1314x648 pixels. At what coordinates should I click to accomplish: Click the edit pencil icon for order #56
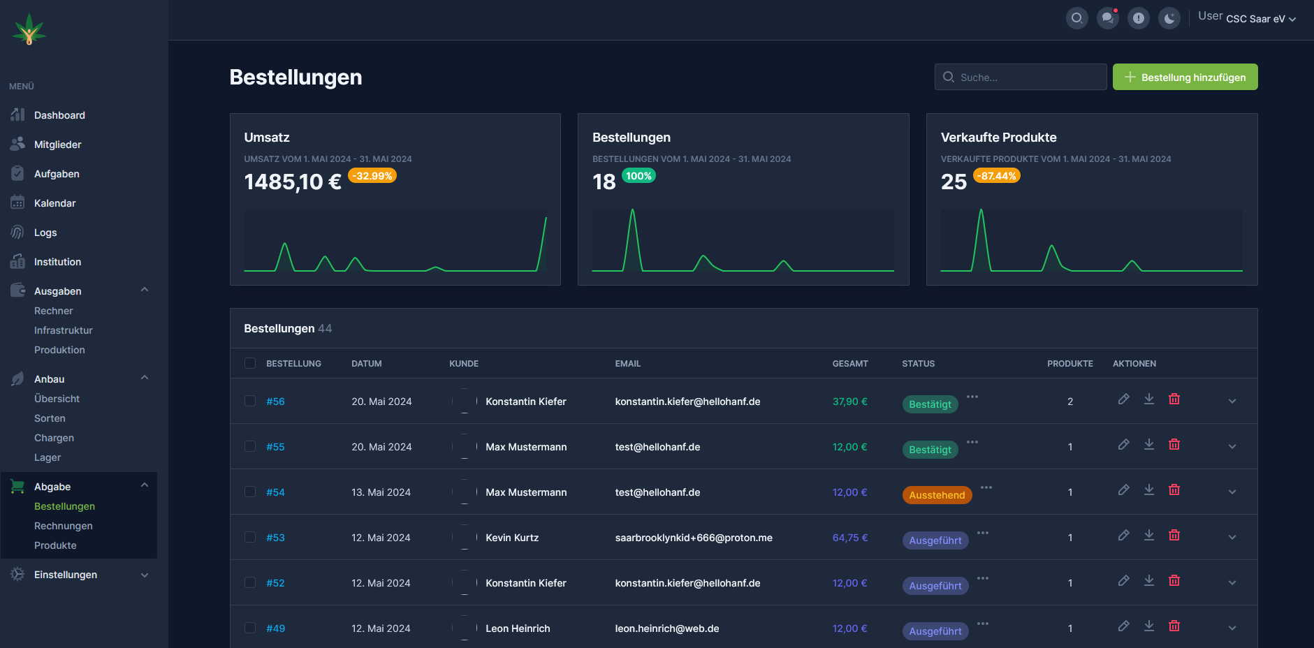point(1123,399)
